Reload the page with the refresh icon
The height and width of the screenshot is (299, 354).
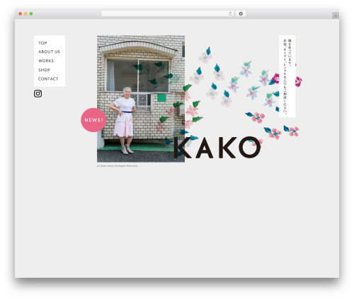coord(230,13)
